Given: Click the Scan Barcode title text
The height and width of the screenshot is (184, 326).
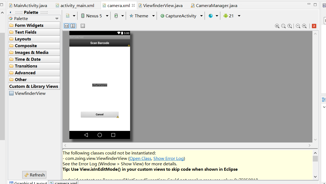Looking at the screenshot, I should point(100,43).
